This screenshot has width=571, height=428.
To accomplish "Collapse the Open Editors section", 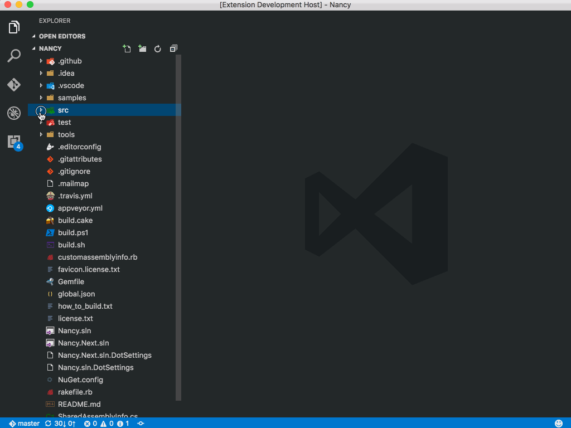I will click(x=34, y=36).
